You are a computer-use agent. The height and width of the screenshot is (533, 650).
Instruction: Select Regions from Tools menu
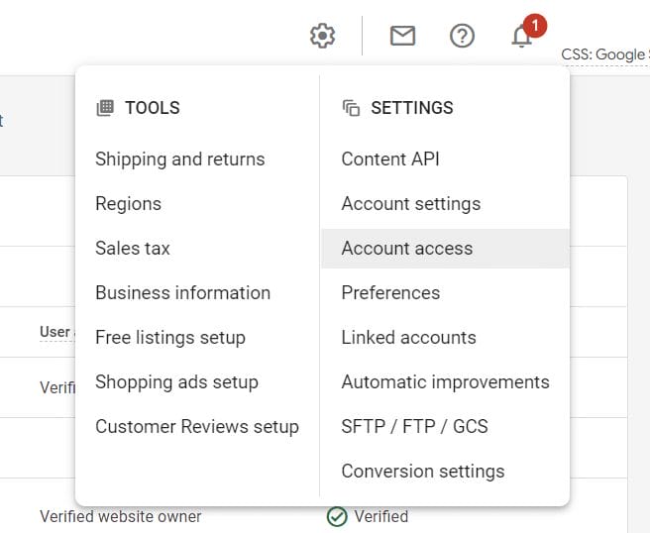tap(128, 204)
